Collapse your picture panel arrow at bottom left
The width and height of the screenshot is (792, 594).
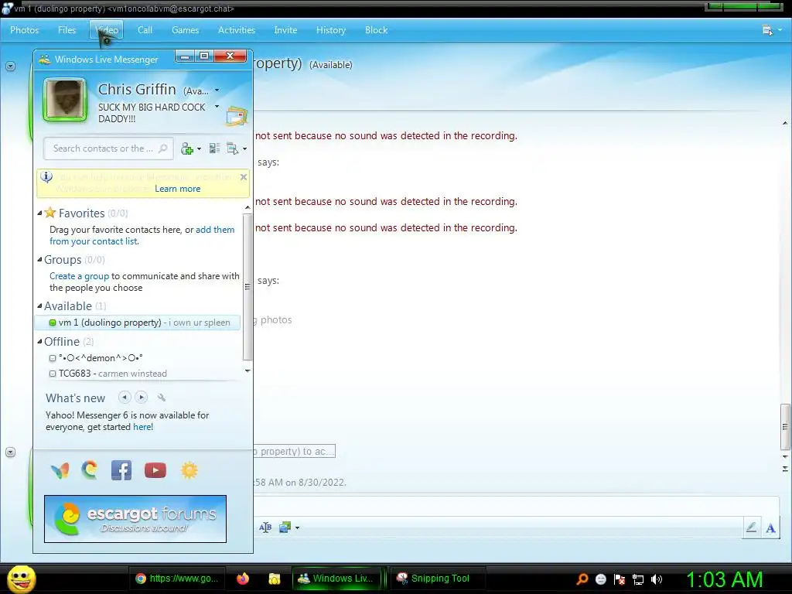coord(11,452)
